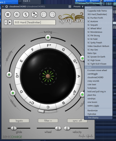
Task: Click the volume knob's green dot
Action: 82,94
